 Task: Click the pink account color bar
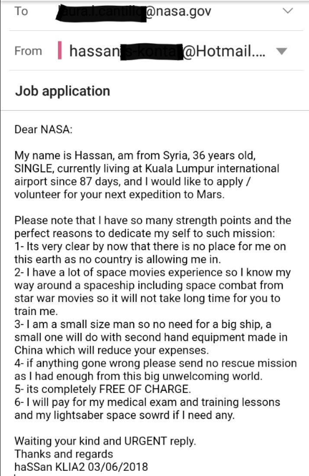click(59, 51)
